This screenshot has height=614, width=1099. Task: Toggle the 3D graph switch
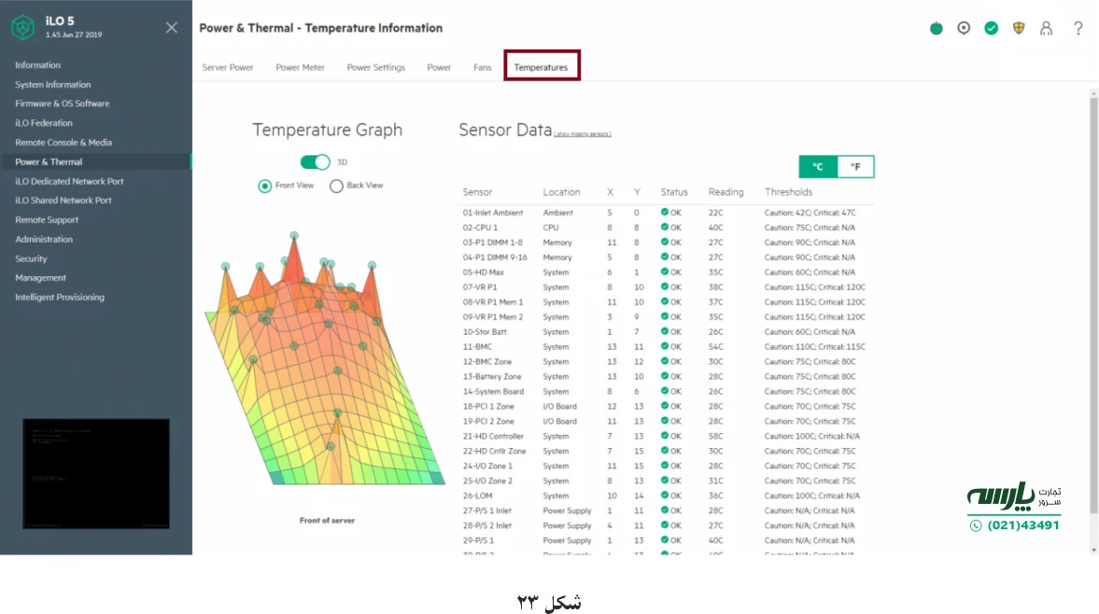point(315,160)
